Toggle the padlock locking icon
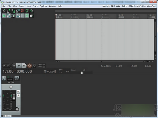The width and height of the screenshot is (158, 118). [32, 16]
